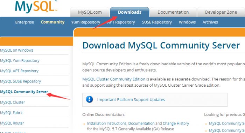Click the Online Documentation label
This screenshot has height=133, width=245.
104,114
